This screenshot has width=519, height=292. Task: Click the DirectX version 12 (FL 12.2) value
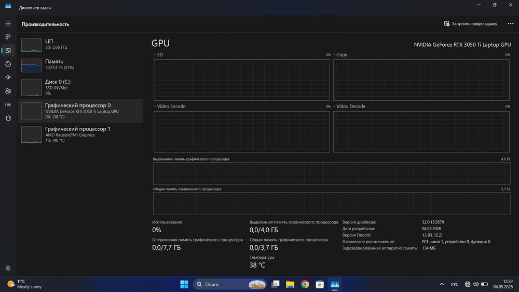click(432, 235)
